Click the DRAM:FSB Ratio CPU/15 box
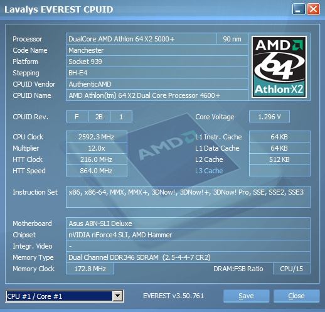Image resolution: width=325 pixels, height=312 pixels. [292, 269]
